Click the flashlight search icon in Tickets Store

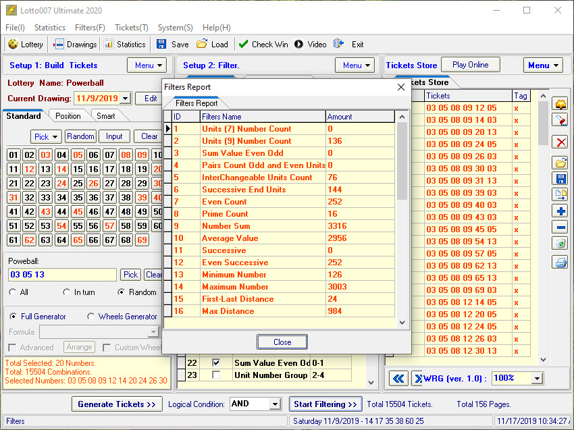(560, 120)
